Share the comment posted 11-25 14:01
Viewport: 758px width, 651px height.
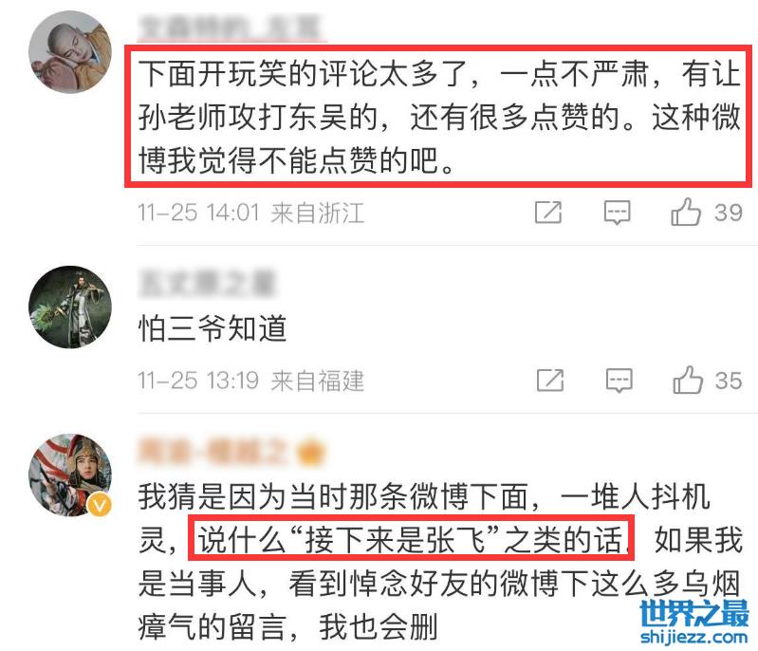548,212
